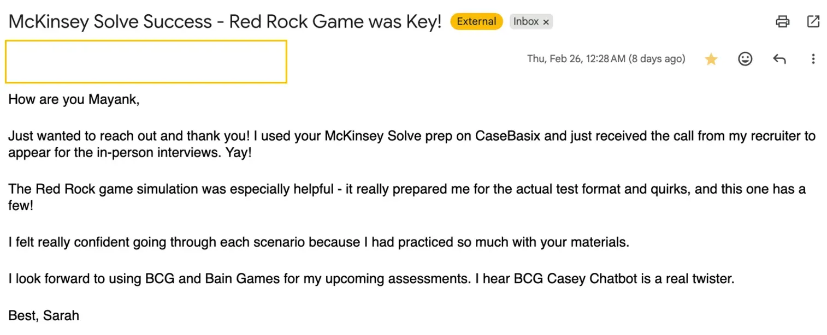Viewport: 827px width, 335px height.
Task: Toggle the star on this email
Action: (x=711, y=59)
